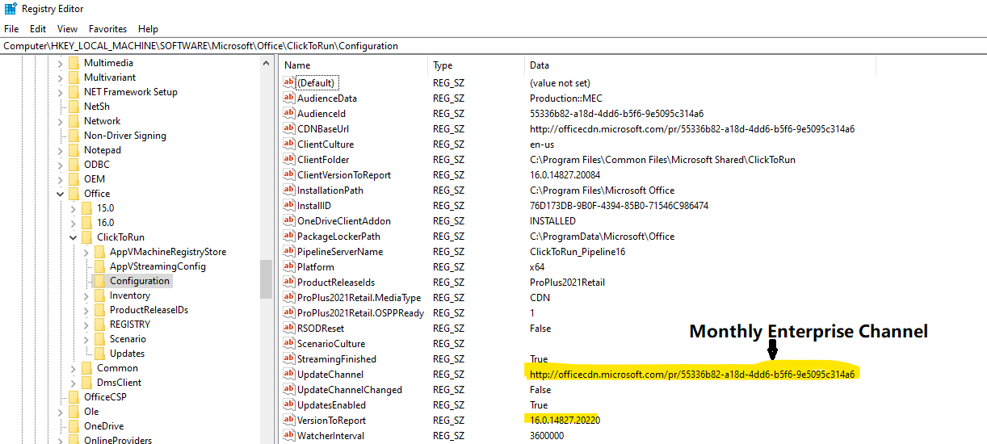Open the View menu

coord(68,28)
